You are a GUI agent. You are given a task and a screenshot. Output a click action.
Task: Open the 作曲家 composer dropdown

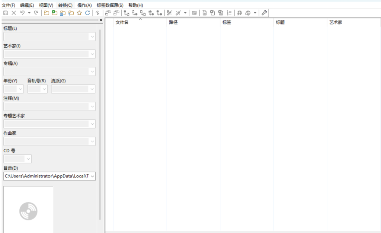coord(92,142)
